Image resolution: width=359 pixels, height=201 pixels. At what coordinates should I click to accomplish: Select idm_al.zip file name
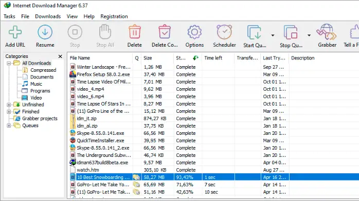[87, 126]
